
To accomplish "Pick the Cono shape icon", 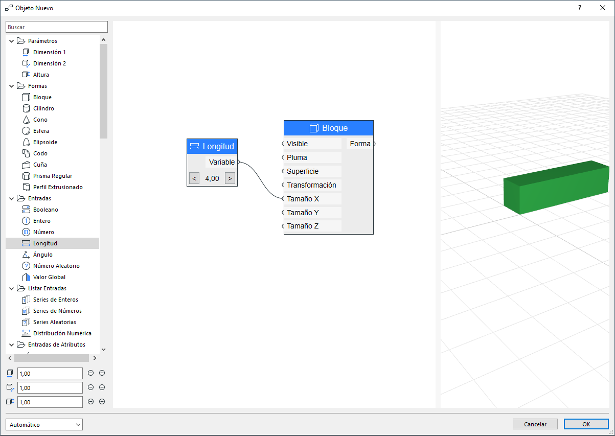I will click(x=27, y=120).
